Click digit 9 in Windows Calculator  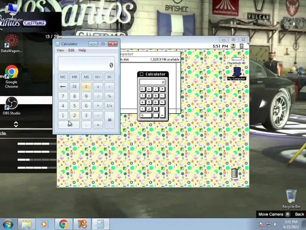coord(86,96)
